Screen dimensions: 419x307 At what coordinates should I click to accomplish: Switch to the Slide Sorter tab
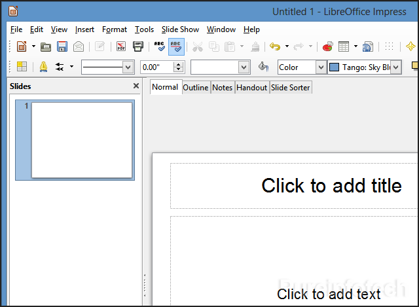click(291, 88)
